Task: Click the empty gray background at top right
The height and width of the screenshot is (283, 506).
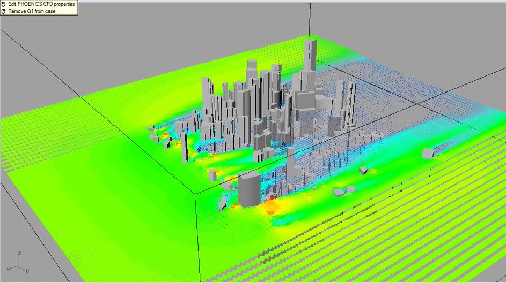Action: click(429, 32)
